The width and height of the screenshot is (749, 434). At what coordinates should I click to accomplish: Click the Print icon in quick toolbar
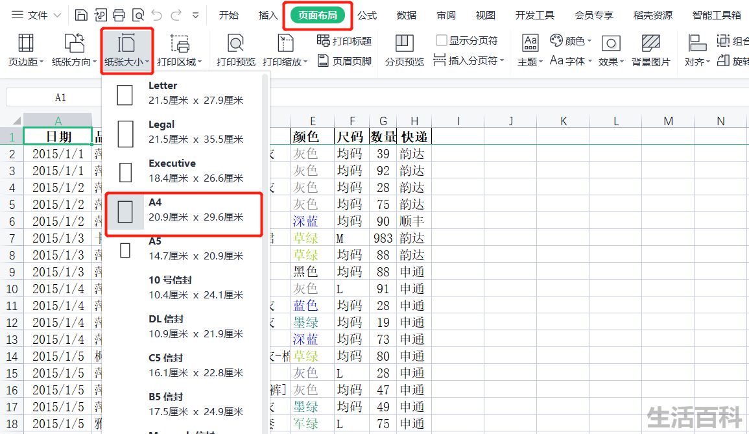pos(119,16)
